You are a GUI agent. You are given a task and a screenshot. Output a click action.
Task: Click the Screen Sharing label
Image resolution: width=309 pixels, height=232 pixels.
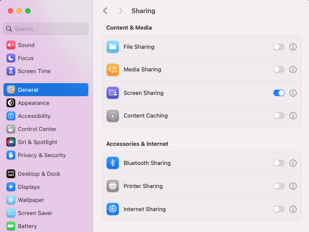click(x=144, y=93)
